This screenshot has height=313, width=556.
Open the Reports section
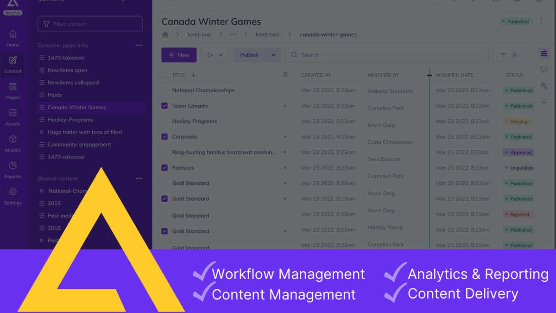coord(13,170)
